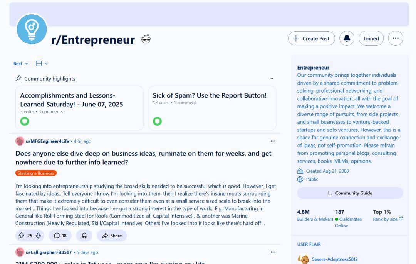Open the CalligrapherFit8507 post overflow menu
Viewport: 416px width, 264px height.
[x=273, y=252]
